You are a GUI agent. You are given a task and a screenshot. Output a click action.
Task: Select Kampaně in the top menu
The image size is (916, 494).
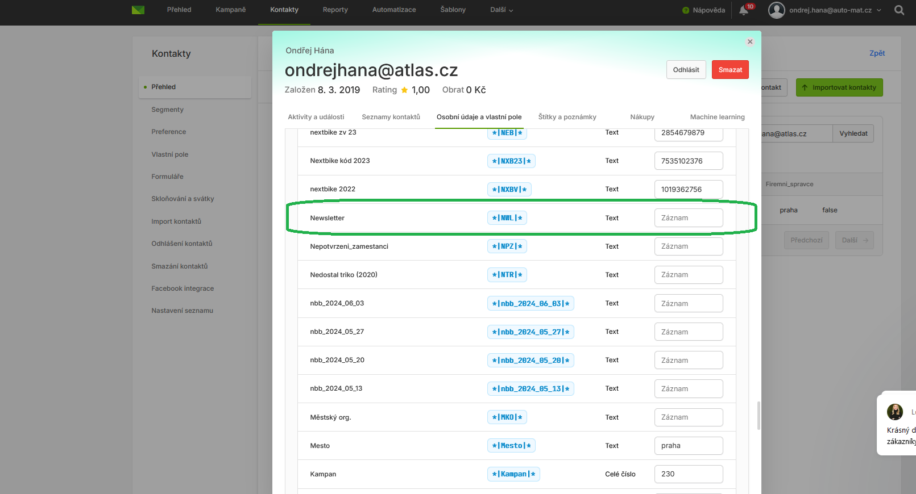(x=231, y=10)
